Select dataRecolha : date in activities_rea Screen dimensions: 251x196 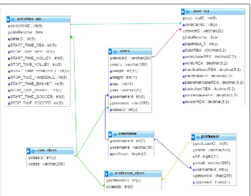point(25,33)
